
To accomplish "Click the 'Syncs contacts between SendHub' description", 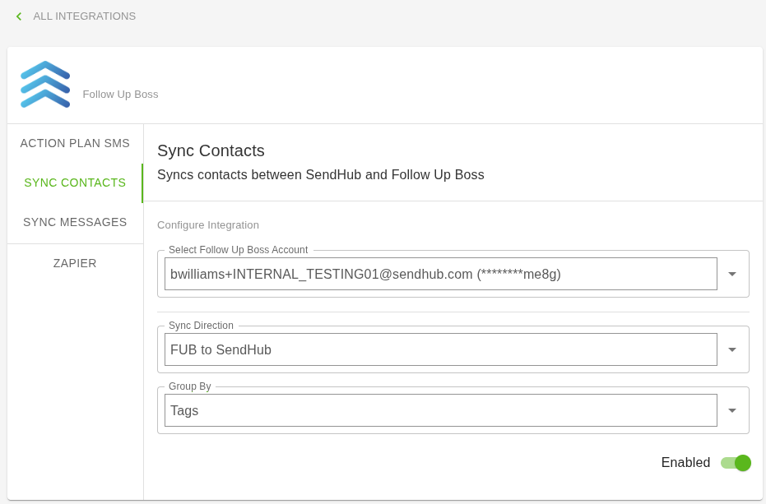I will [x=321, y=175].
